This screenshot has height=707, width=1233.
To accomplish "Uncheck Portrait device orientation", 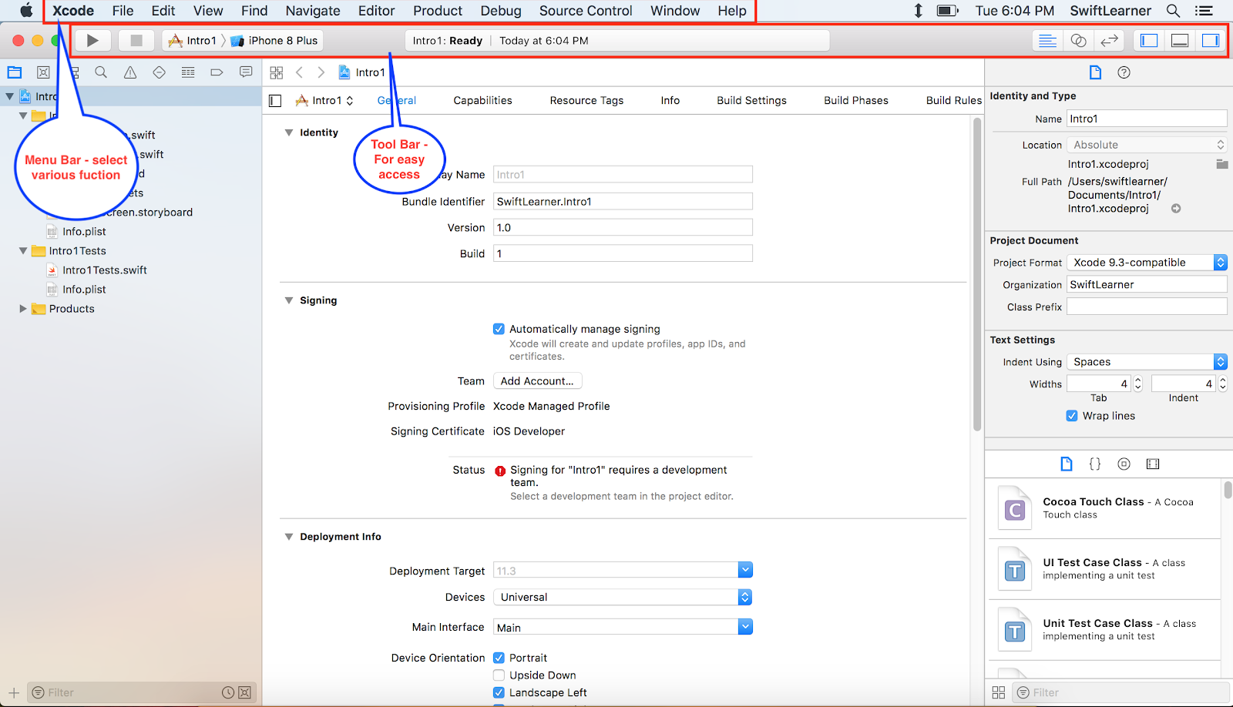I will click(499, 658).
